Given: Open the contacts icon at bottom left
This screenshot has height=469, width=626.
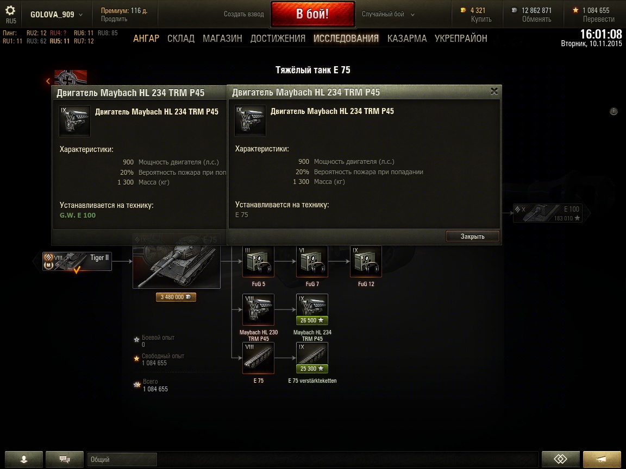Looking at the screenshot, I should (23, 459).
